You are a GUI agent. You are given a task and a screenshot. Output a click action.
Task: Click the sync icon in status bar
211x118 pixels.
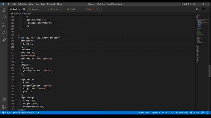tap(38, 113)
